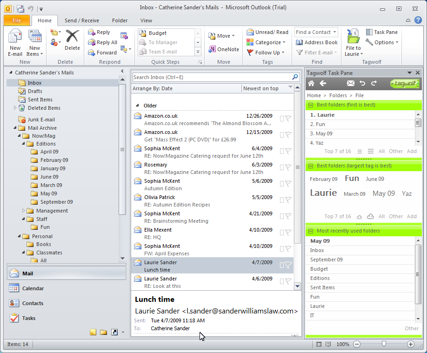Click Folders in Tagwolf breadcrumb

click(x=338, y=95)
